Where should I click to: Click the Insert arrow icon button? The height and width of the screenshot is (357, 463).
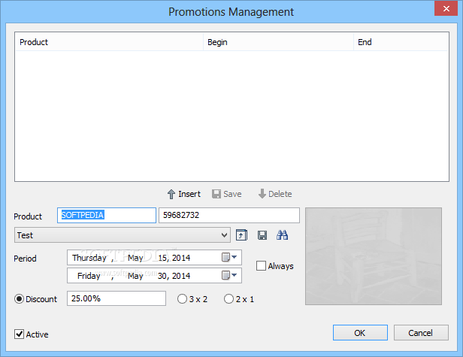point(183,194)
